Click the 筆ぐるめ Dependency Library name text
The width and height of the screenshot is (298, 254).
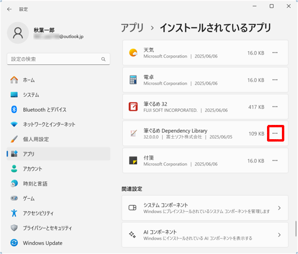coord(175,131)
